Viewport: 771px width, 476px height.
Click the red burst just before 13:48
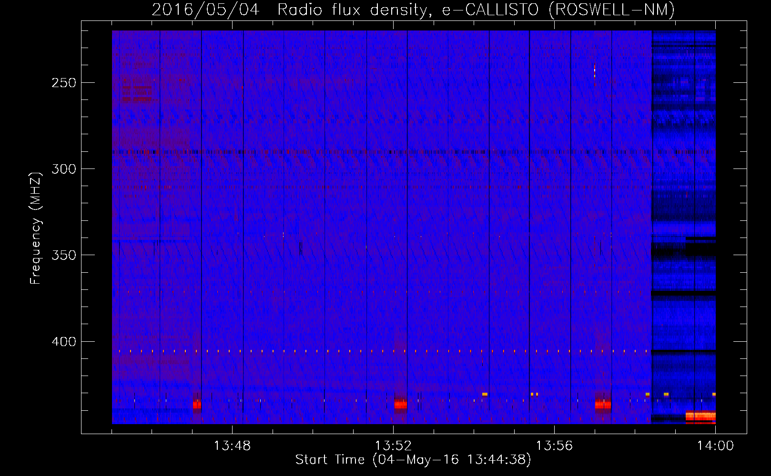[197, 404]
